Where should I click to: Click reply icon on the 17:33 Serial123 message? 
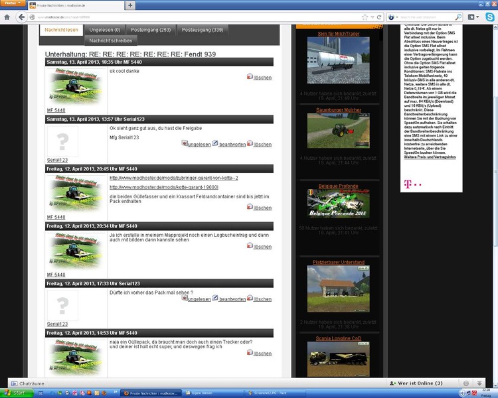215,298
